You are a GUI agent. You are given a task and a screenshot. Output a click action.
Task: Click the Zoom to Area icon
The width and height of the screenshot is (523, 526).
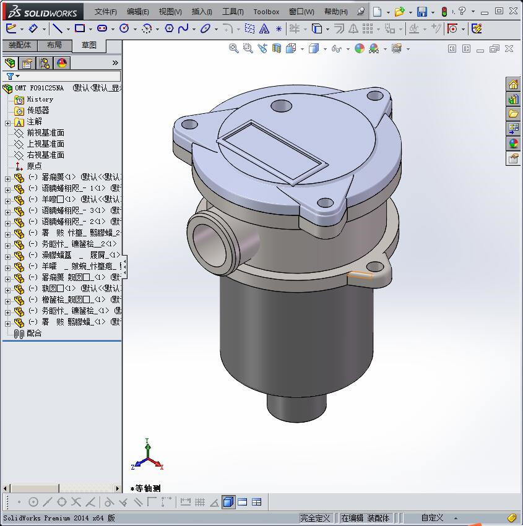248,49
